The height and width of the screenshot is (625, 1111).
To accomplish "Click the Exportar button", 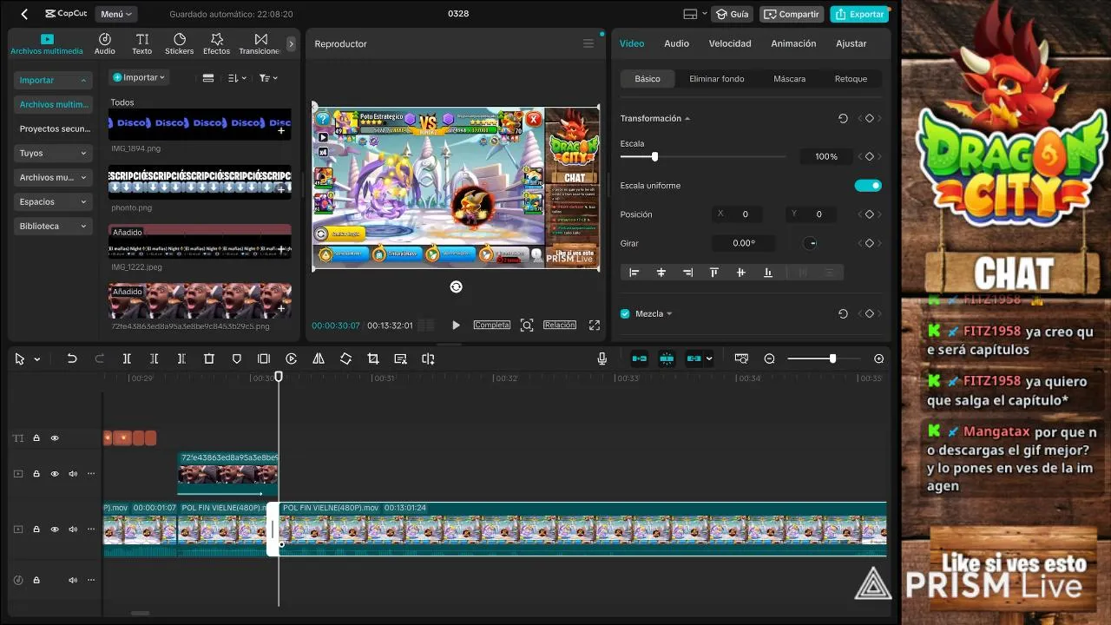I will point(859,14).
